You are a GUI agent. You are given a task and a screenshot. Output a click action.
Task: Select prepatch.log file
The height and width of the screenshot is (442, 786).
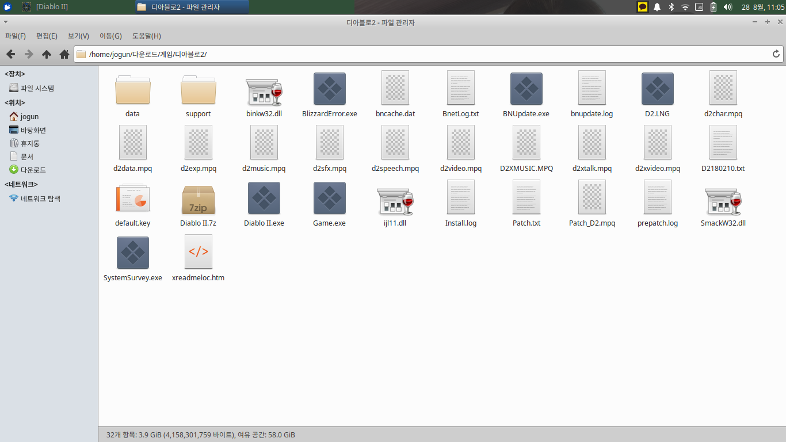coord(658,197)
